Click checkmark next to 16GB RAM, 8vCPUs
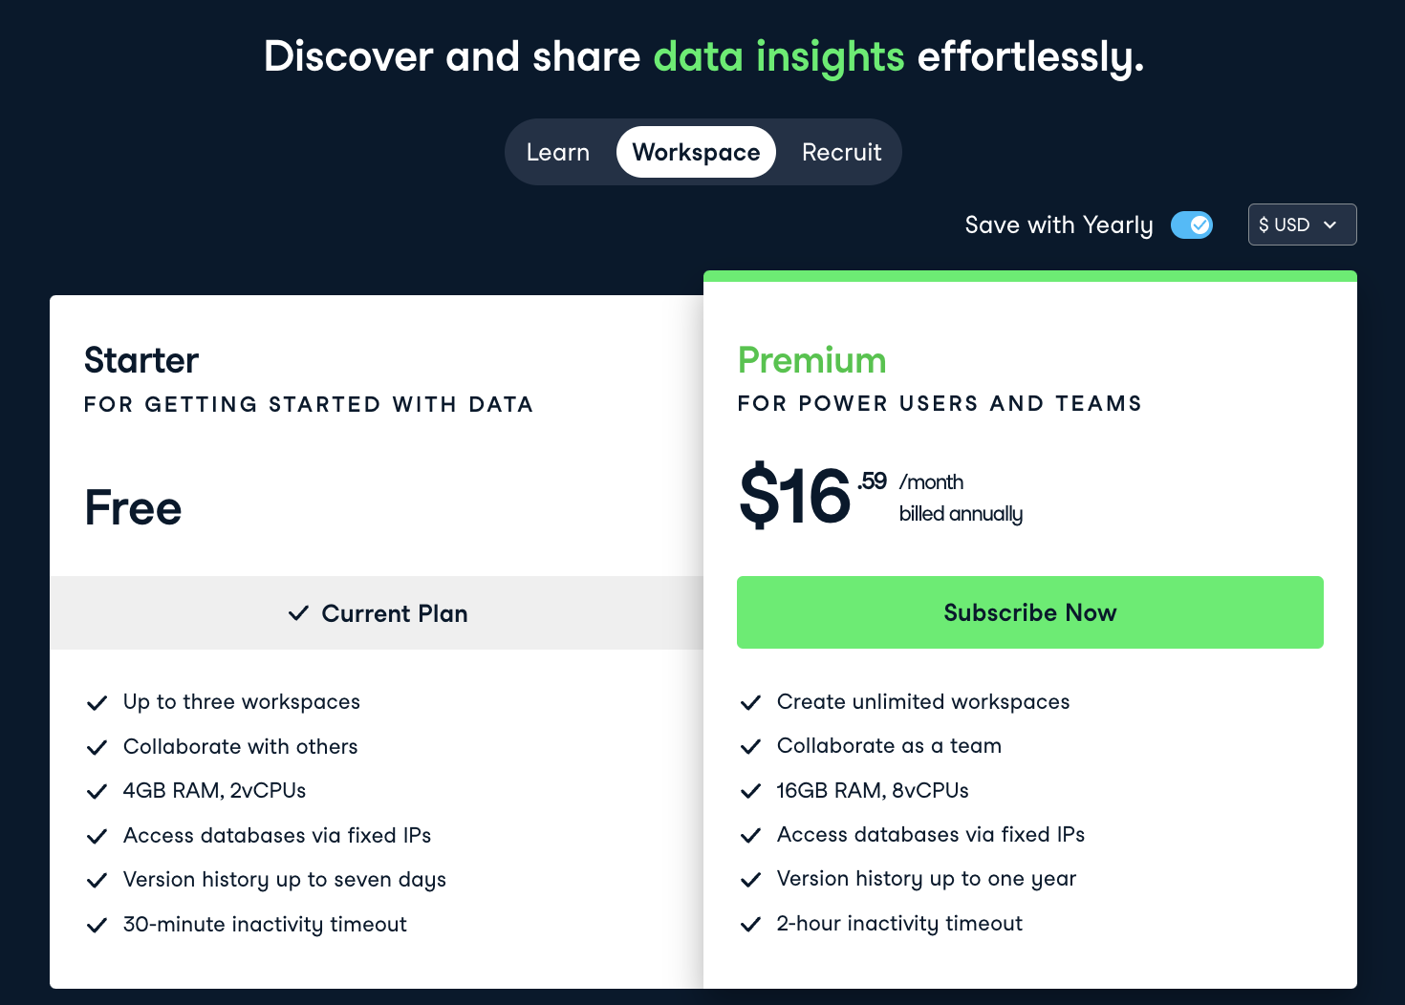The height and width of the screenshot is (1005, 1405). (x=750, y=791)
